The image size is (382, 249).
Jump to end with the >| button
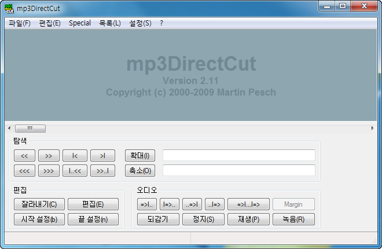[102, 155]
